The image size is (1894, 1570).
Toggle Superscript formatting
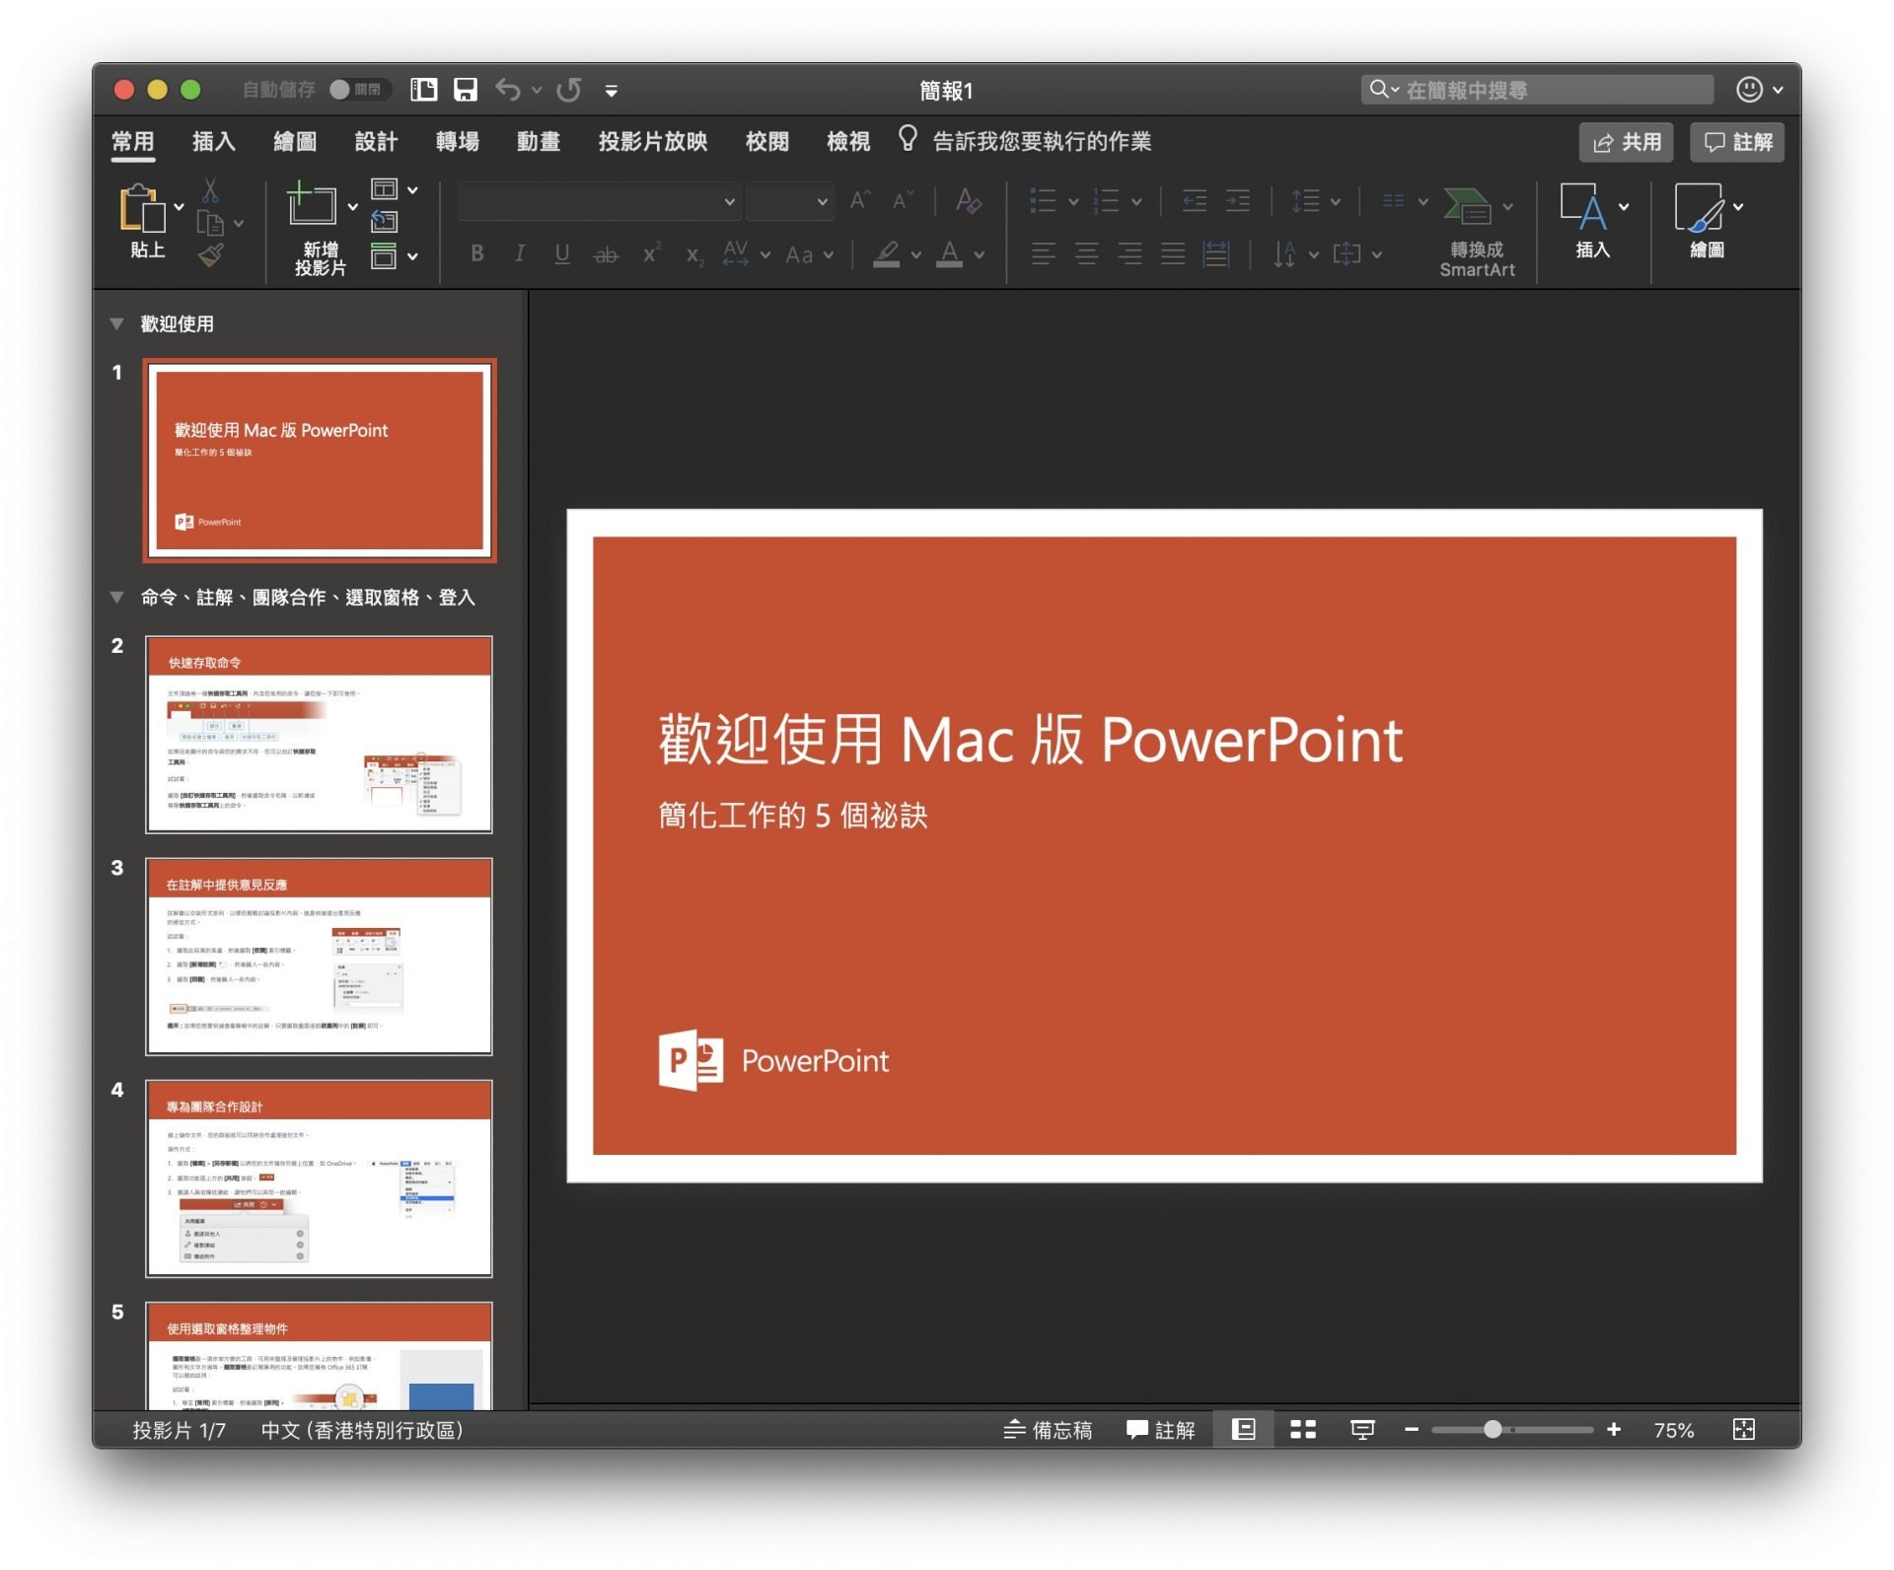(651, 253)
